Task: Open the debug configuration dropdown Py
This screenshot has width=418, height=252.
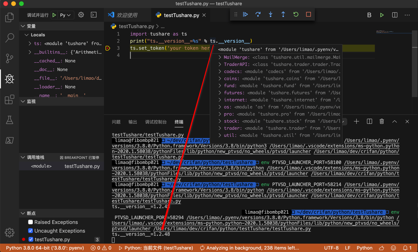Action: pos(65,15)
